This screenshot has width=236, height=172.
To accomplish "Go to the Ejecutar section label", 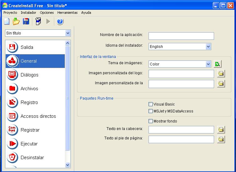I will pyautogui.click(x=29, y=144).
